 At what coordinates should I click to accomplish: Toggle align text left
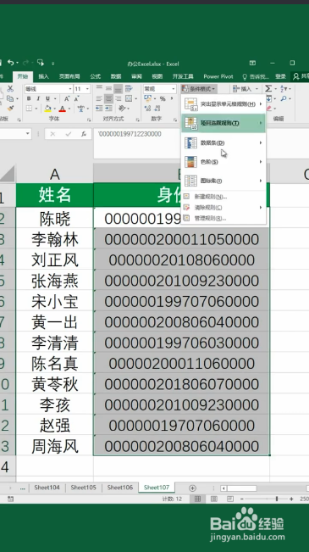pyautogui.click(x=99, y=98)
